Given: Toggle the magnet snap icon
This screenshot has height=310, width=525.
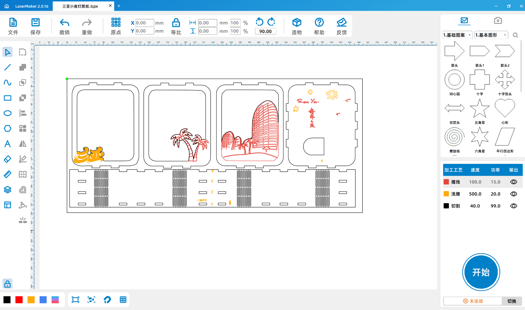Looking at the screenshot, I should 107,300.
